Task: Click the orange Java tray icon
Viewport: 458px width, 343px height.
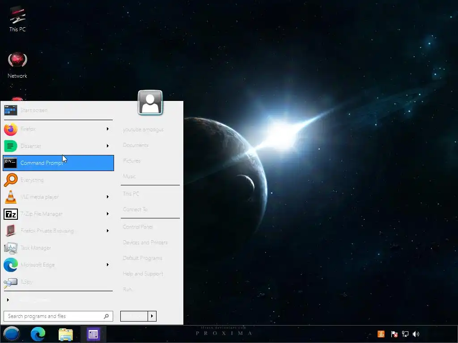Action: (x=381, y=334)
